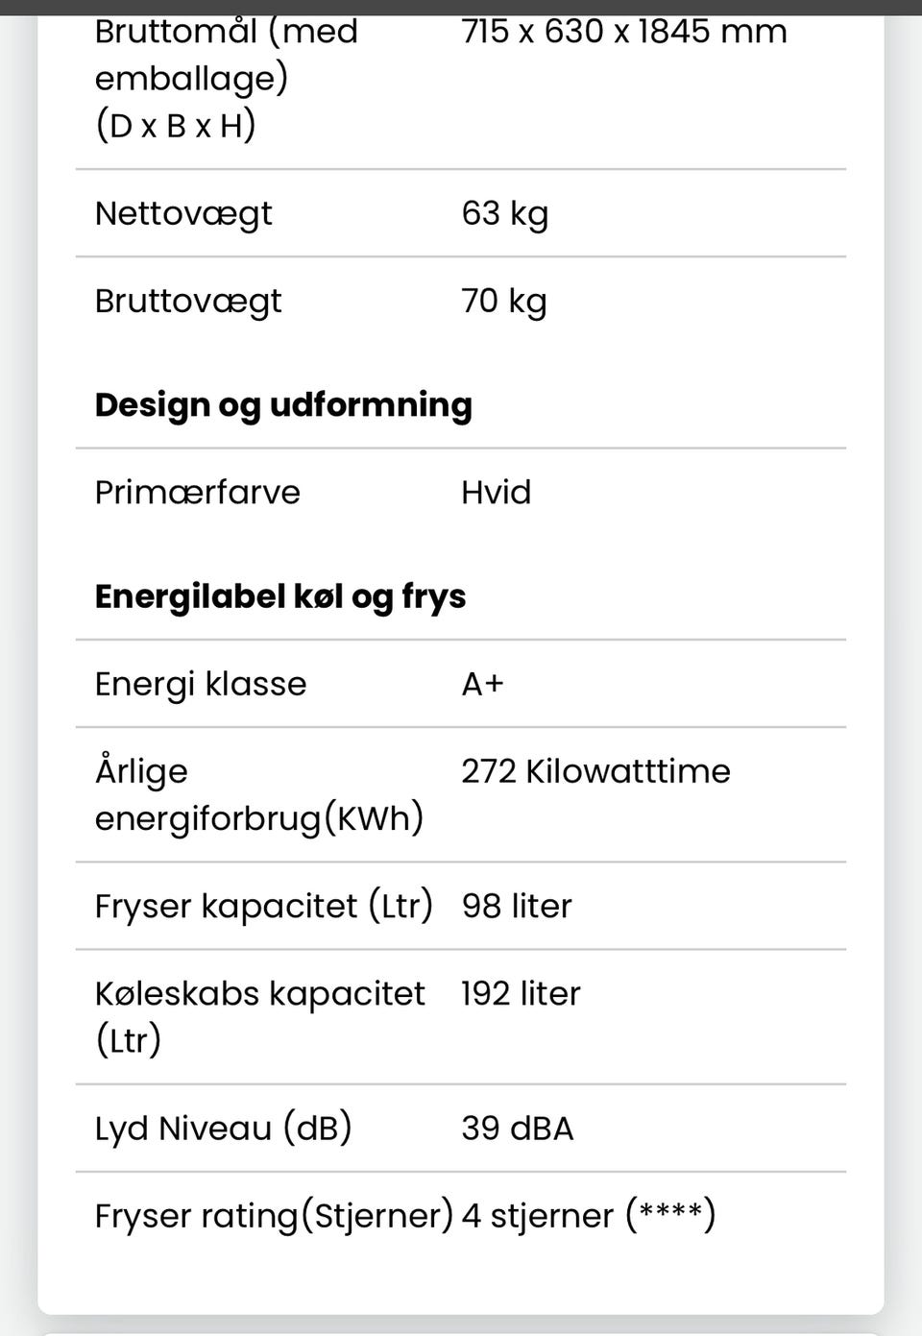Select the 63 kg weight value
Image resolution: width=922 pixels, height=1336 pixels.
click(x=504, y=213)
